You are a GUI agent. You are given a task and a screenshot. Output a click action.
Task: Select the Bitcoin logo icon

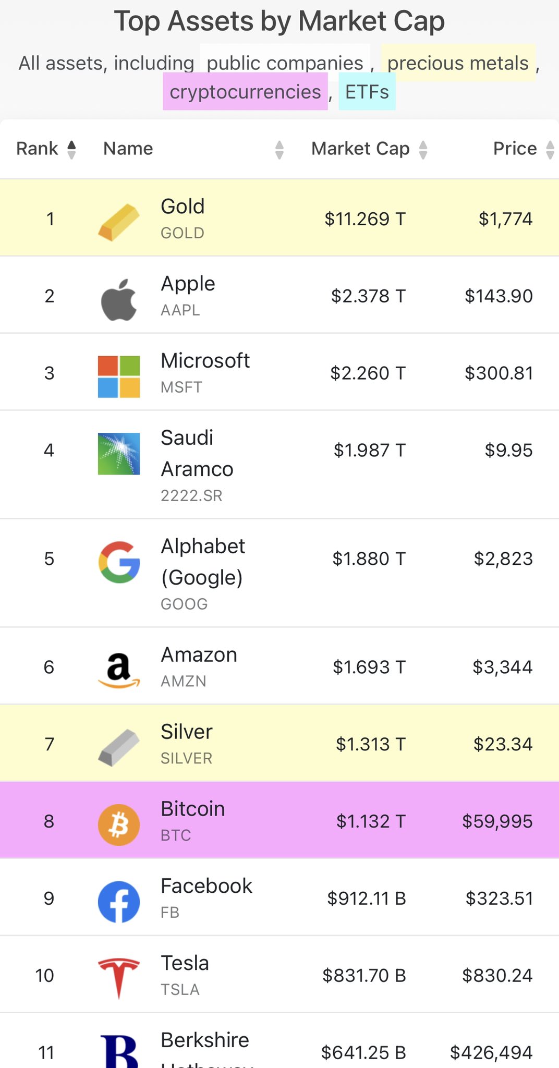[x=119, y=825]
